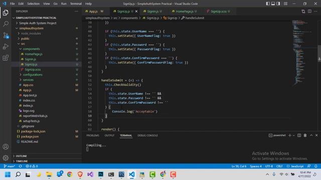The width and height of the screenshot is (321, 180).
Task: Open the Source Control view
Action: point(6,35)
